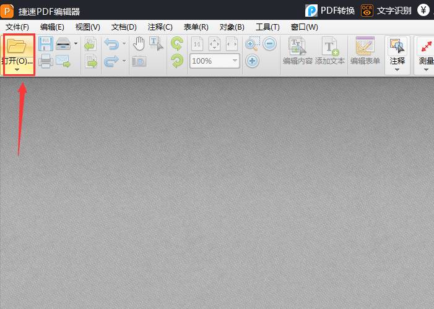Open the 文件(F) menu
The height and width of the screenshot is (309, 434).
click(17, 27)
